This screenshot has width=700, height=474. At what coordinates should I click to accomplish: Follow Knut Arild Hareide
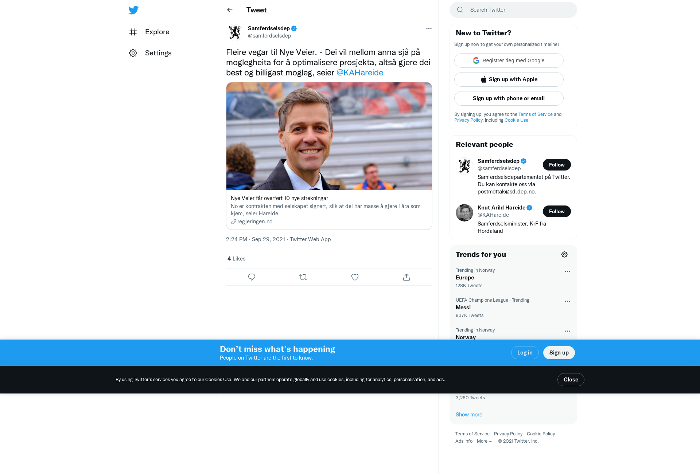click(557, 211)
